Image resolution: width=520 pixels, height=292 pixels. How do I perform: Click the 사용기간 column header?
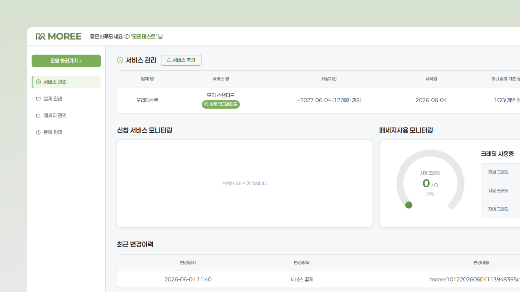point(329,79)
